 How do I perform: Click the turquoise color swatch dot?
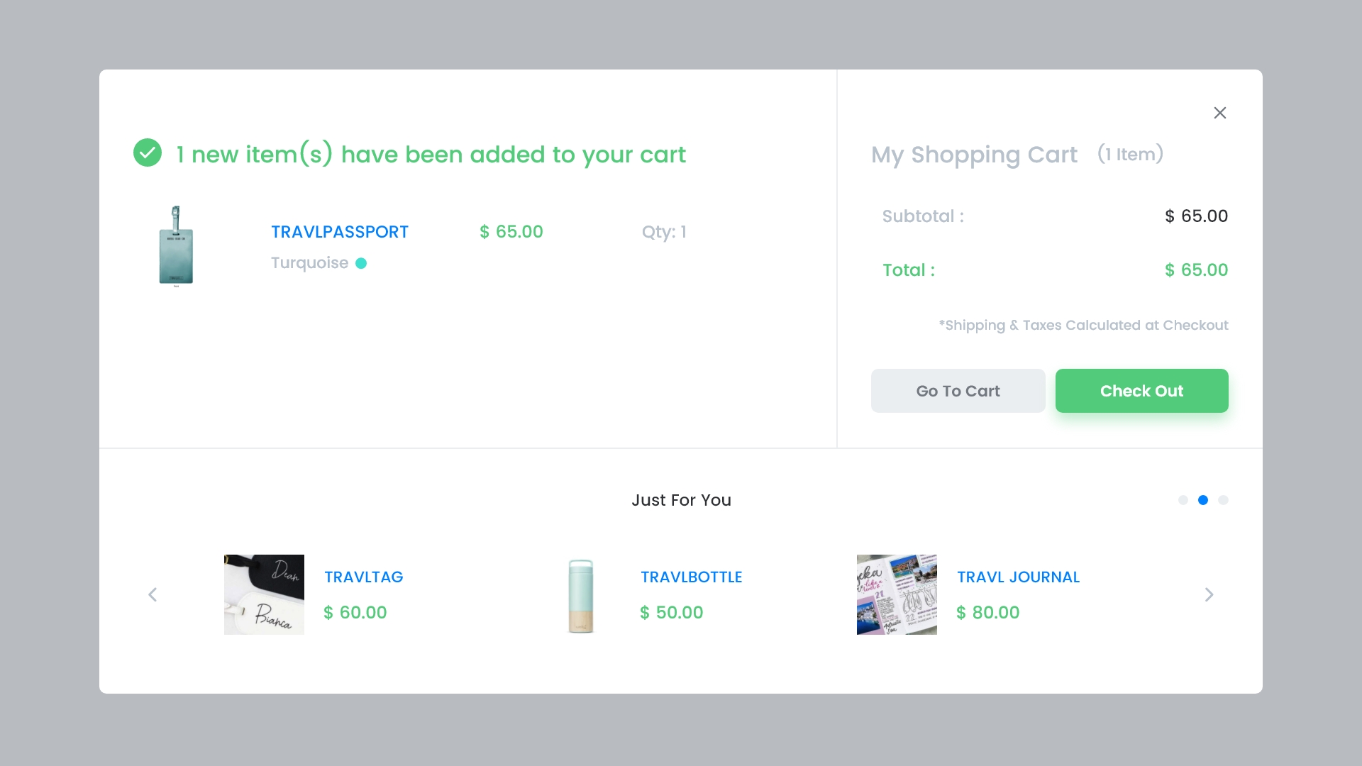tap(361, 263)
